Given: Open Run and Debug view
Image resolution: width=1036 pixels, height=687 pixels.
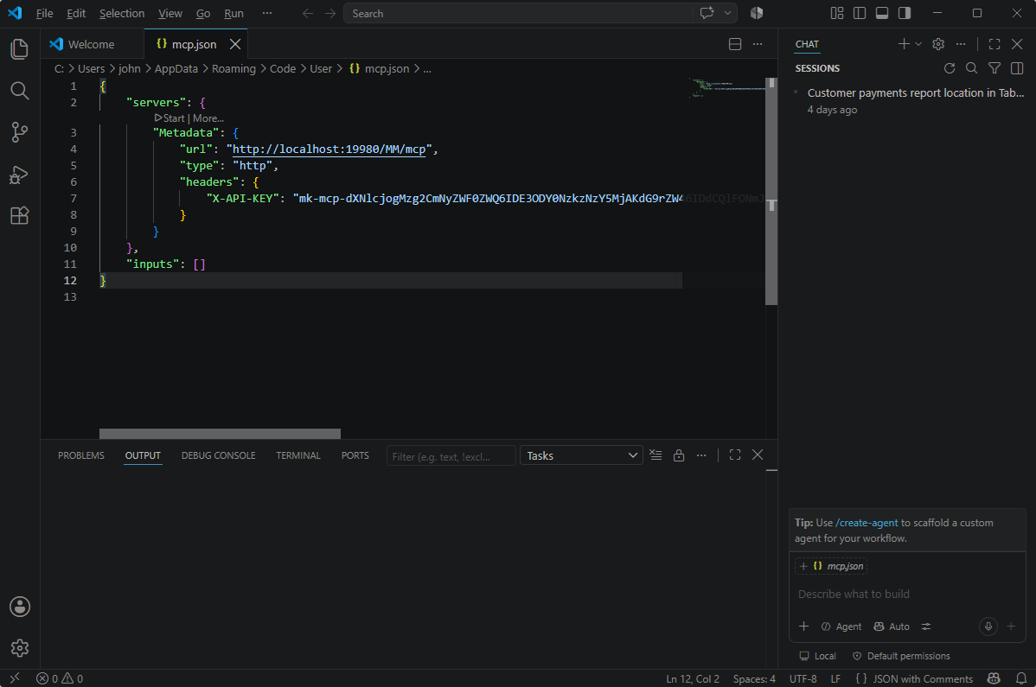Looking at the screenshot, I should [20, 175].
